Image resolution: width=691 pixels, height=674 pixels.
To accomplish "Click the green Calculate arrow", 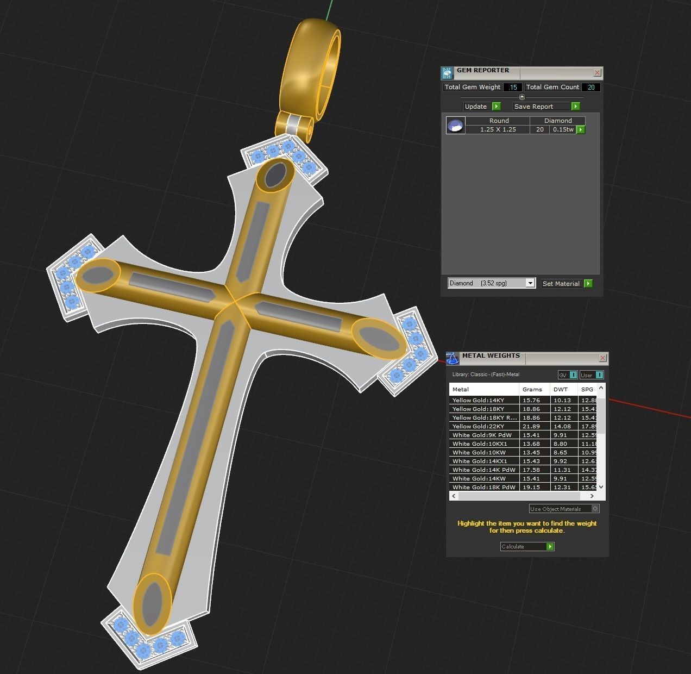I will 550,546.
